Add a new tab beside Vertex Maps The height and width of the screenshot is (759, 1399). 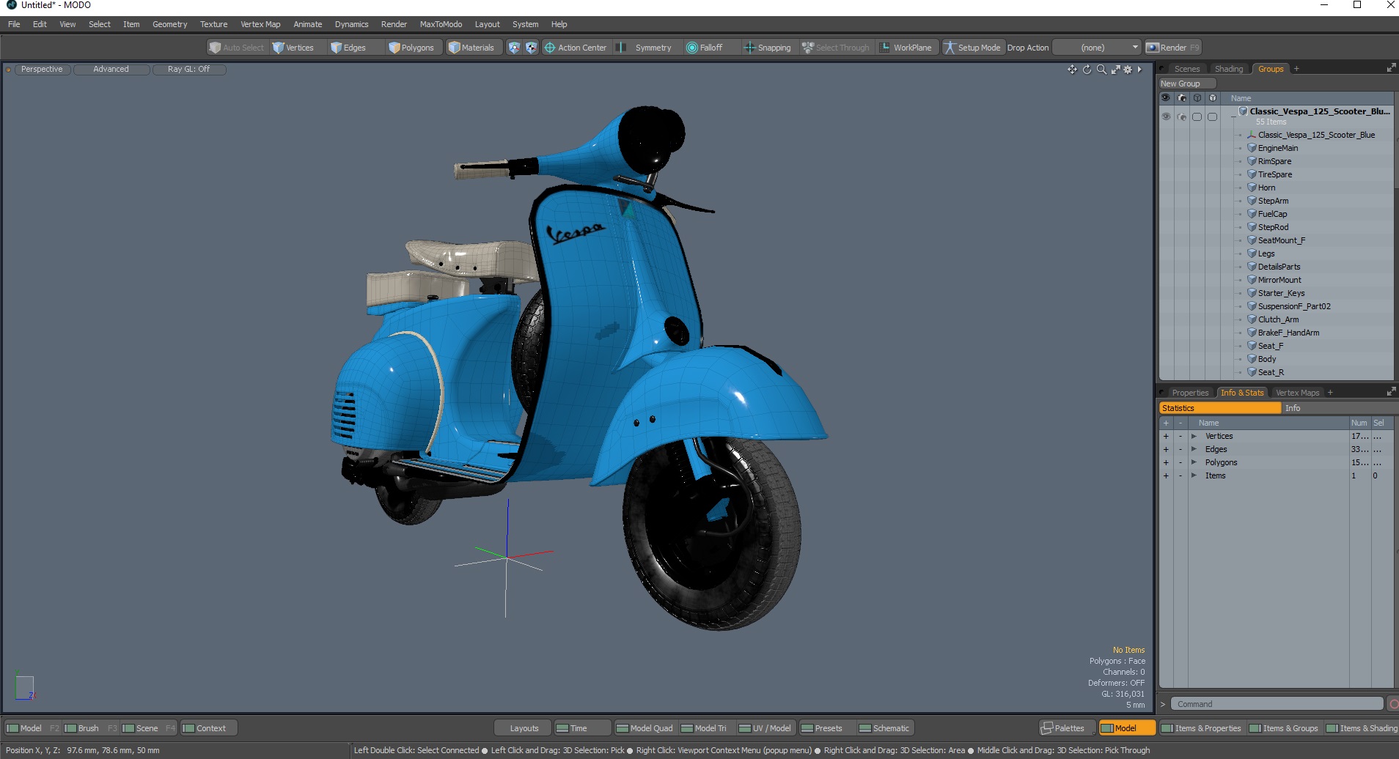click(1330, 393)
